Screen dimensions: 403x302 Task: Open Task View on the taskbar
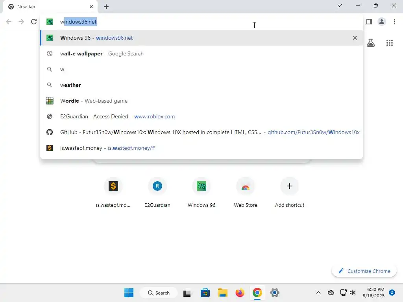click(187, 293)
